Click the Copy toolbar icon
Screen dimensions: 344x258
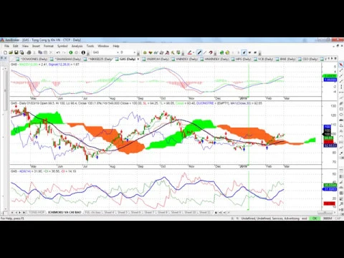tap(40, 52)
